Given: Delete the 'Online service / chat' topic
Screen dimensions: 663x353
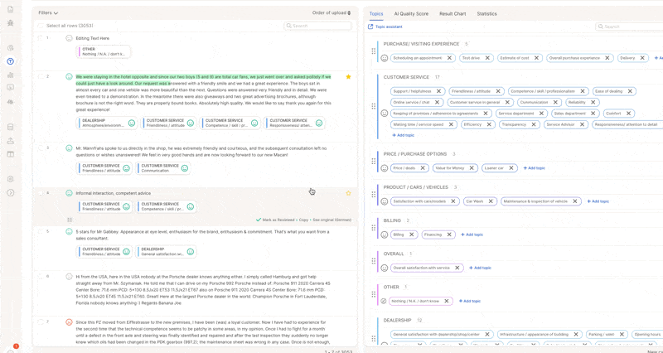Looking at the screenshot, I should click(x=437, y=102).
